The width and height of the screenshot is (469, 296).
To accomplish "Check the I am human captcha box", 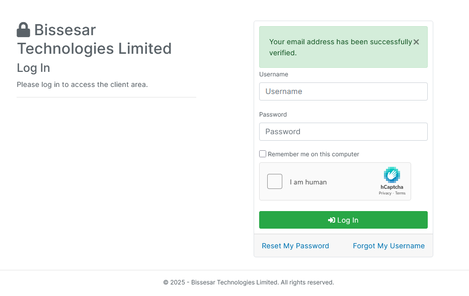I will [275, 181].
